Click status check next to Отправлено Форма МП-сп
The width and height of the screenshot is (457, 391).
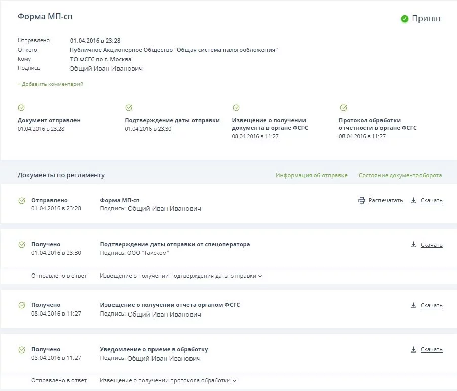tap(22, 201)
